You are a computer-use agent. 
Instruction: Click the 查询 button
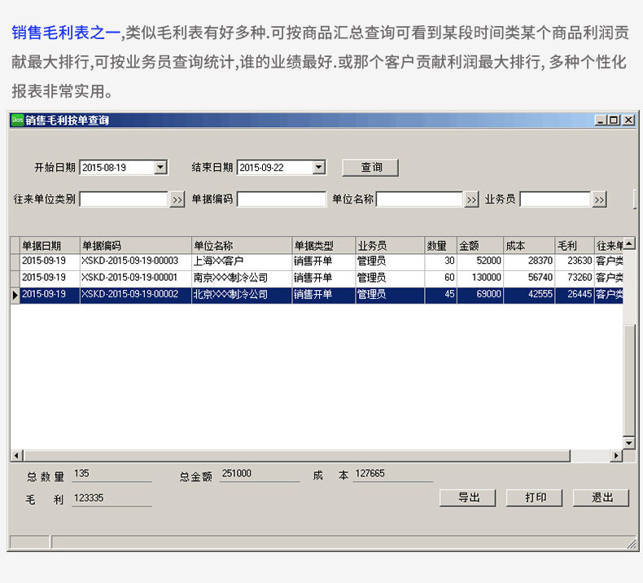tap(370, 168)
